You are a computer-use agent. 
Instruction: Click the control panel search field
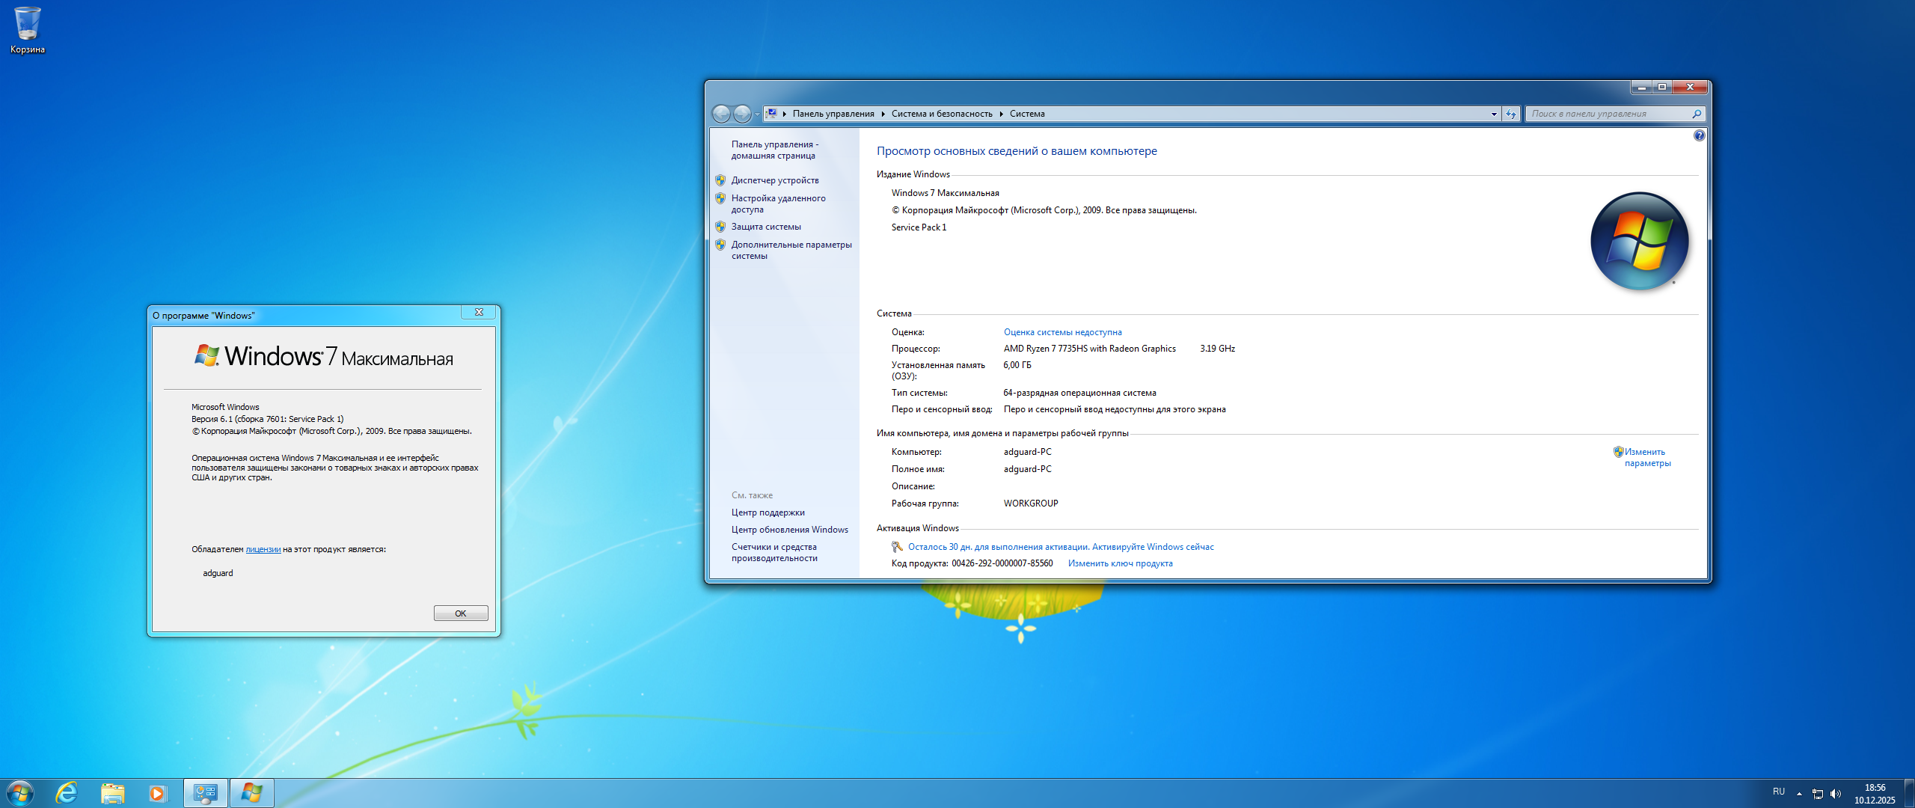point(1608,114)
